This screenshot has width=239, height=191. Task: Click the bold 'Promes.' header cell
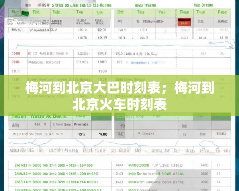pos(82,124)
